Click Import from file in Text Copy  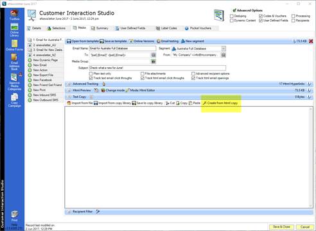80,103
